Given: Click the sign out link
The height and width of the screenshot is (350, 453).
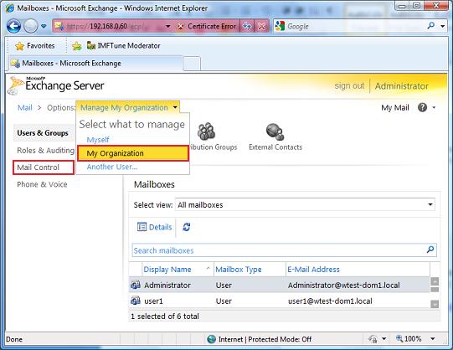Looking at the screenshot, I should (349, 85).
